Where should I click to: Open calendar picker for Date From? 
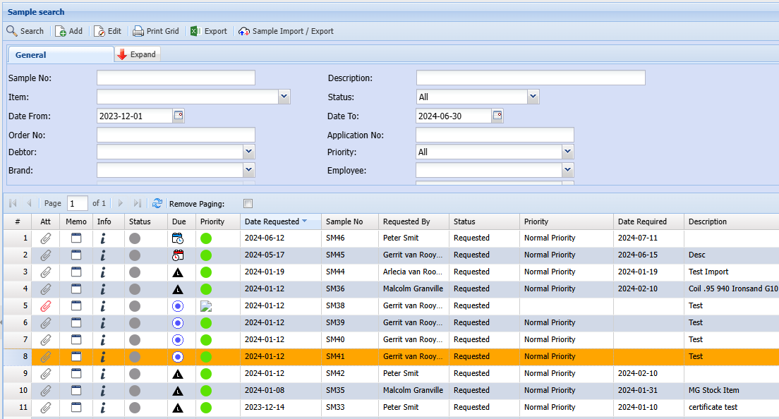[x=179, y=116]
